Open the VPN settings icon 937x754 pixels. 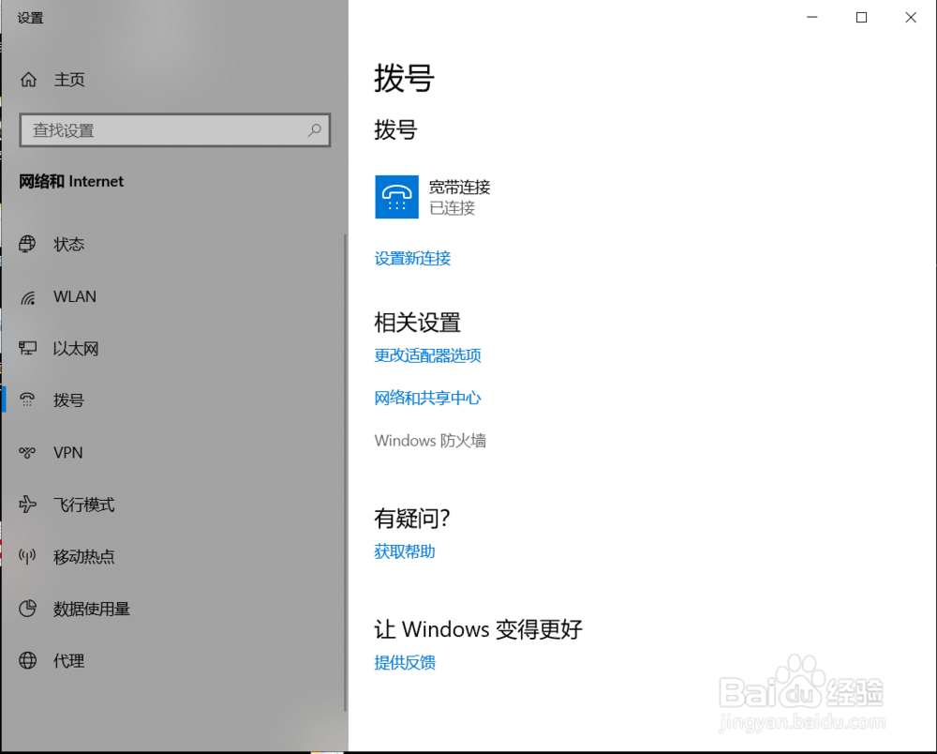click(x=28, y=452)
